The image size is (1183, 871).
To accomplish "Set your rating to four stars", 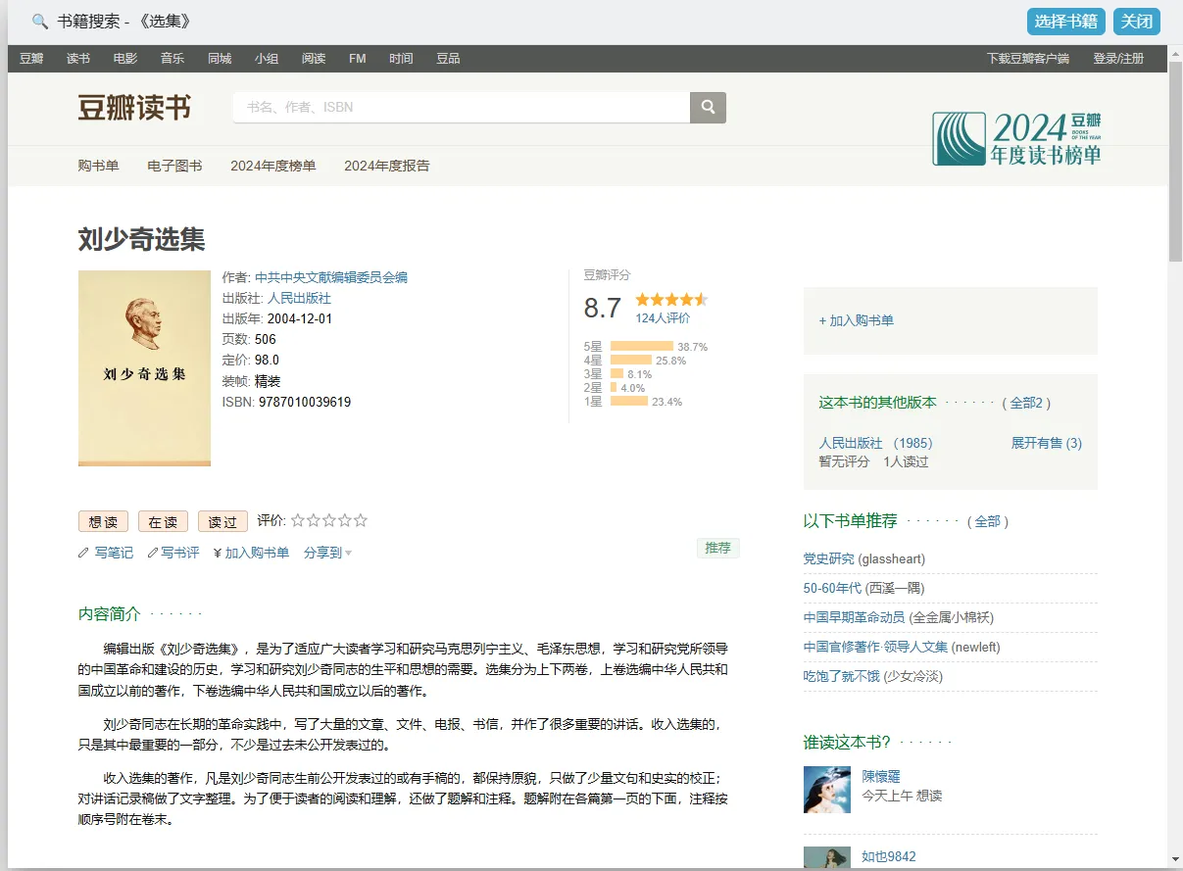I will [x=344, y=521].
